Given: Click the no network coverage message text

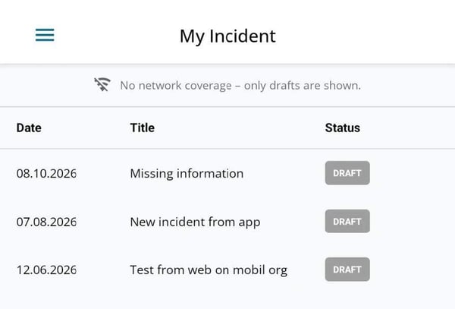Looking at the screenshot, I should point(240,85).
